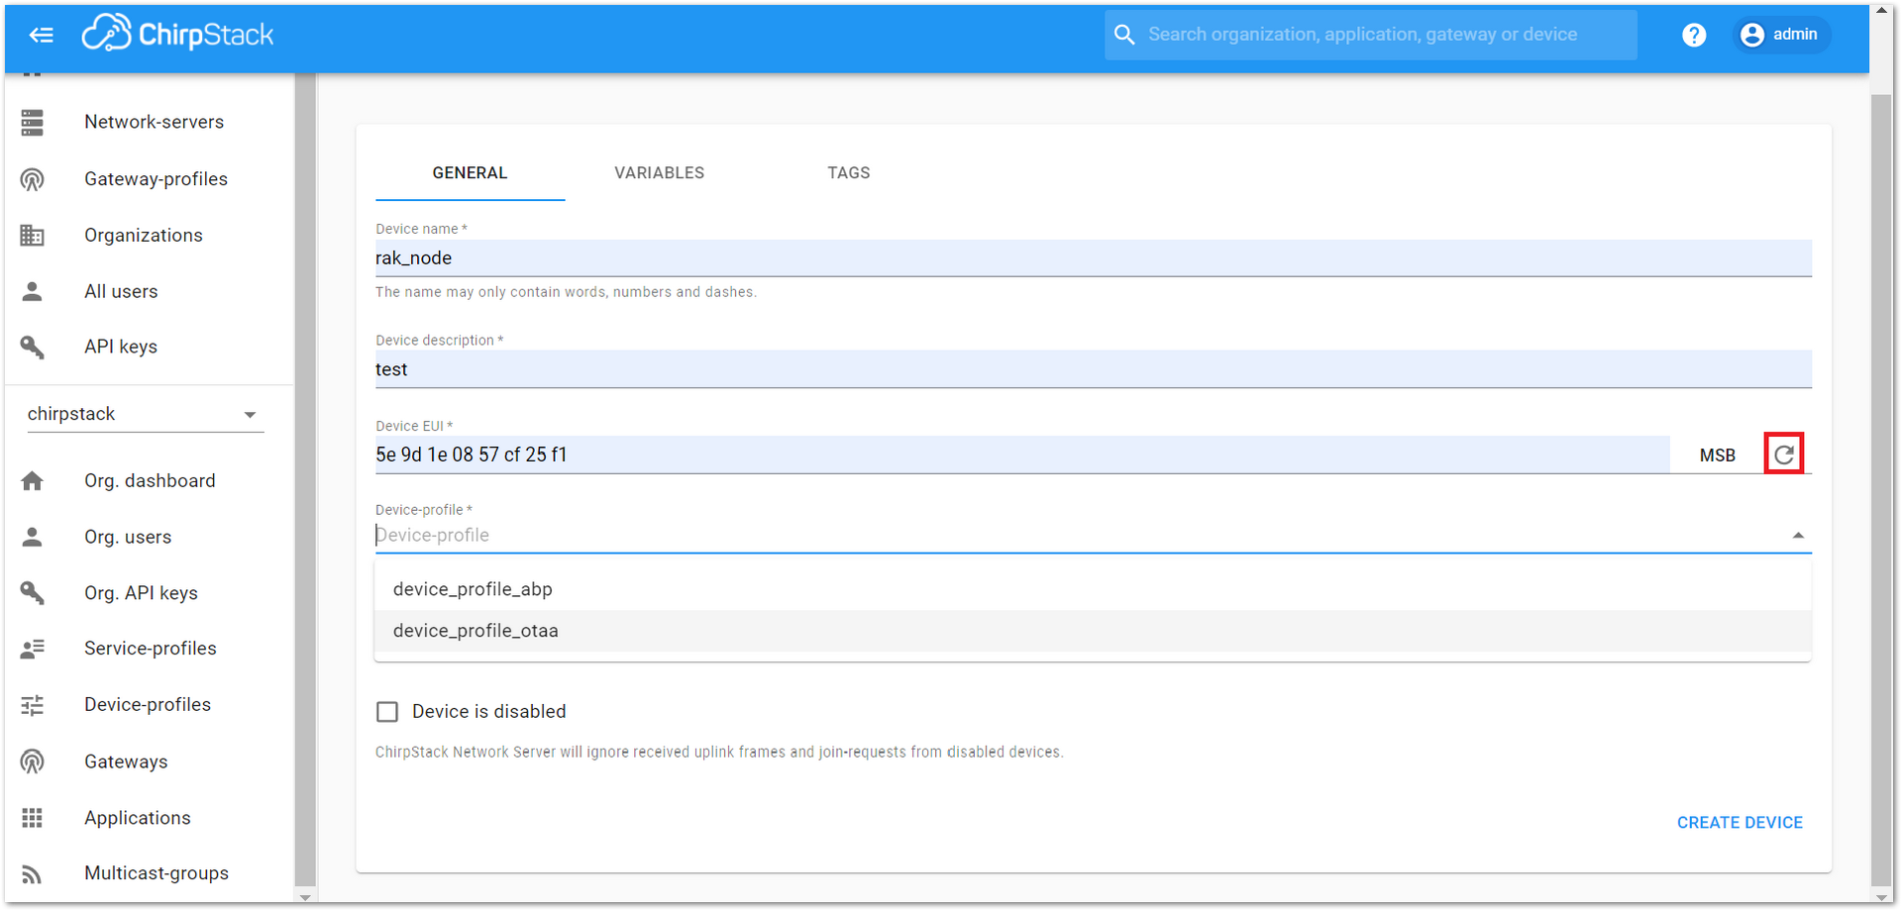Expand the chirpstack organization selector

coord(146,414)
